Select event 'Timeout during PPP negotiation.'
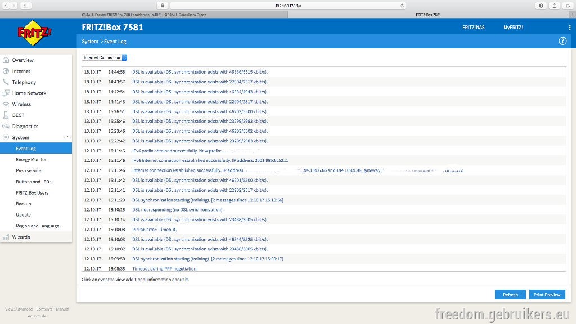Screen dimensions: 576x324 point(323,268)
